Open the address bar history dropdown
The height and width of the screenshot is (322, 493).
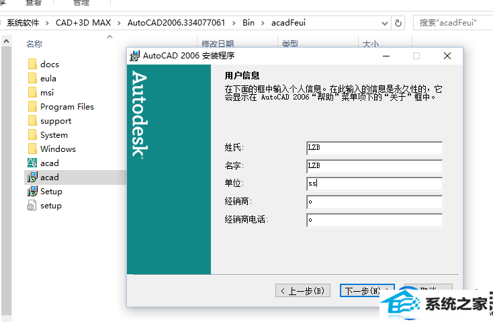(x=384, y=24)
